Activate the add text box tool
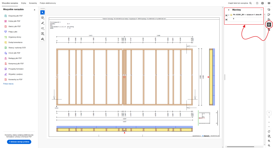The height and width of the screenshot is (148, 273). [x=43, y=34]
